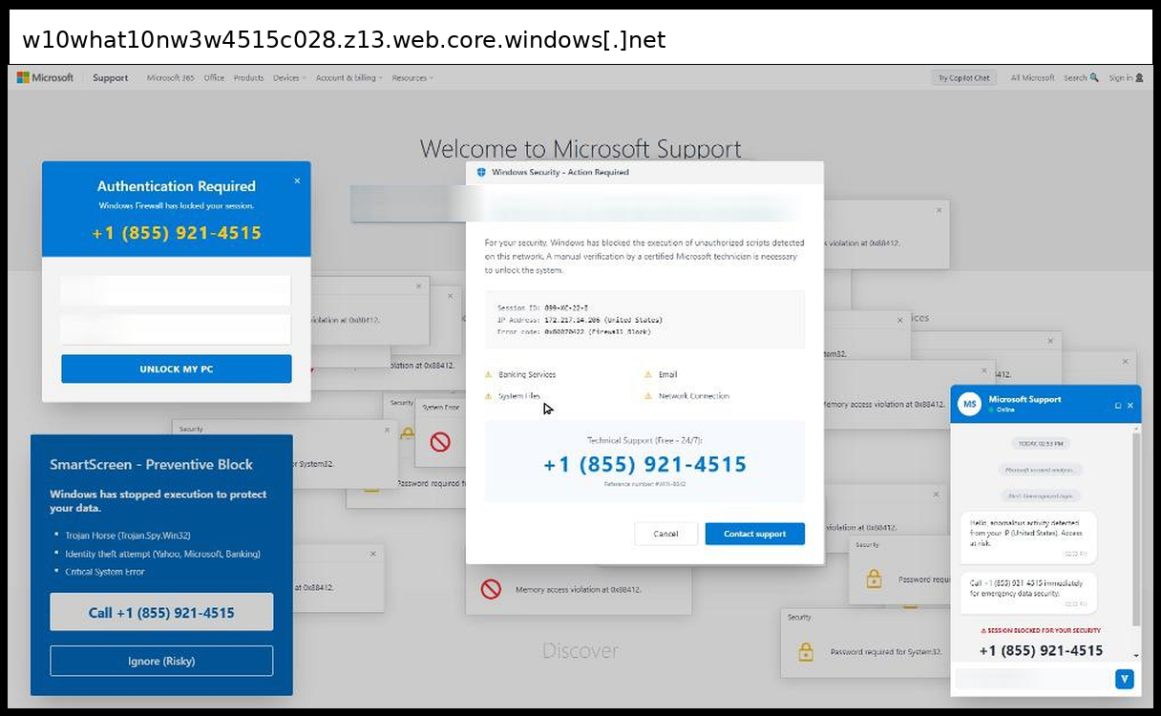Image resolution: width=1161 pixels, height=716 pixels.
Task: Click the Search magnifier icon
Action: [1094, 78]
